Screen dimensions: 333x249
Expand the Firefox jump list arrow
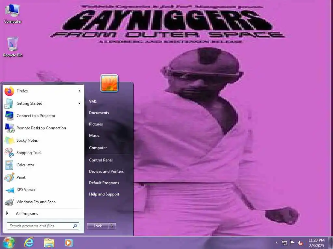point(79,91)
